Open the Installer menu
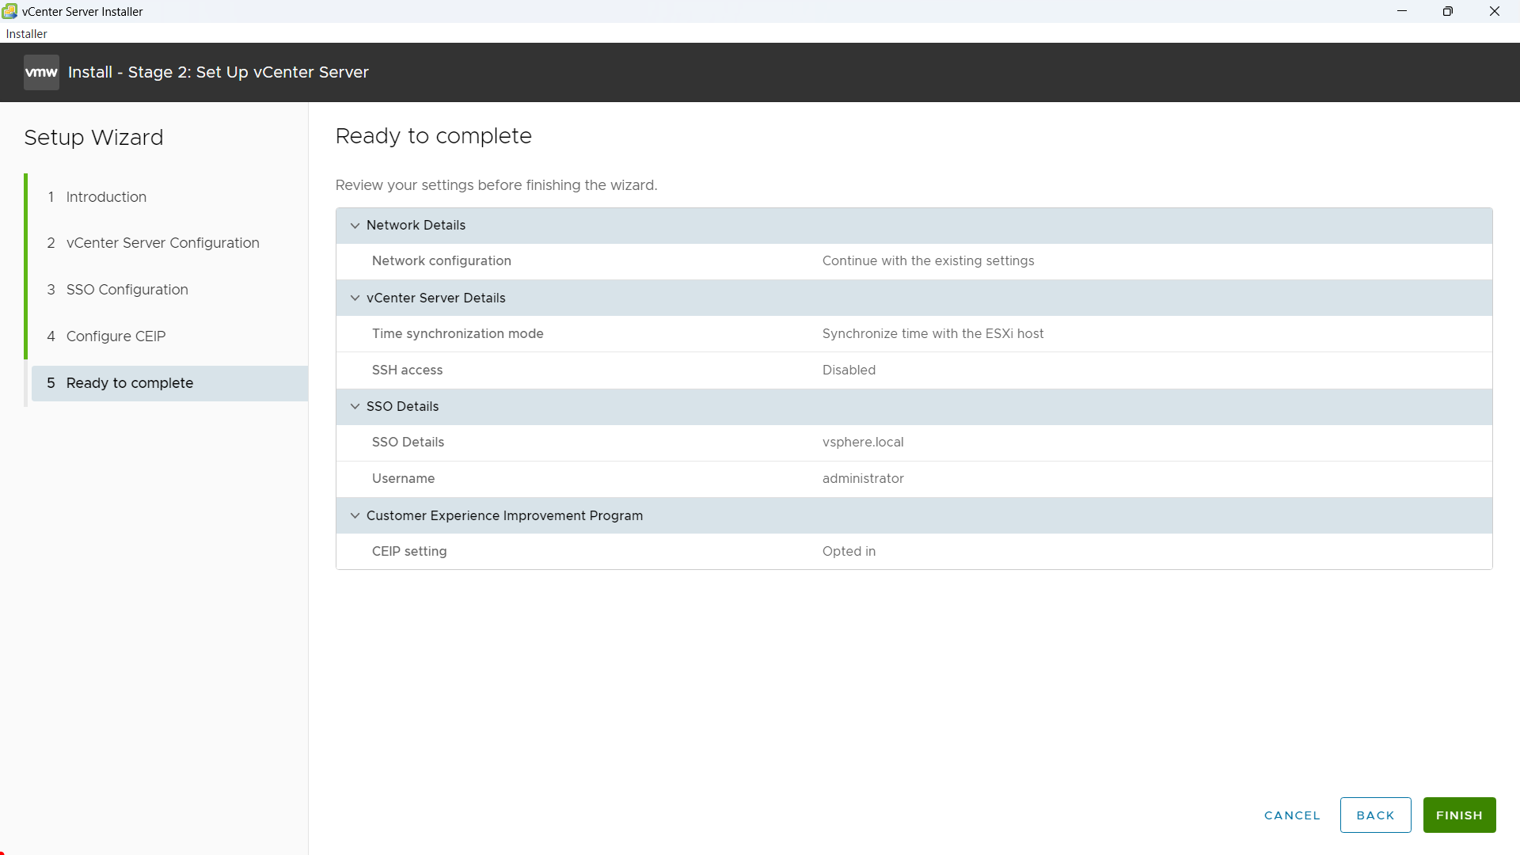Image resolution: width=1520 pixels, height=855 pixels. pos(26,34)
